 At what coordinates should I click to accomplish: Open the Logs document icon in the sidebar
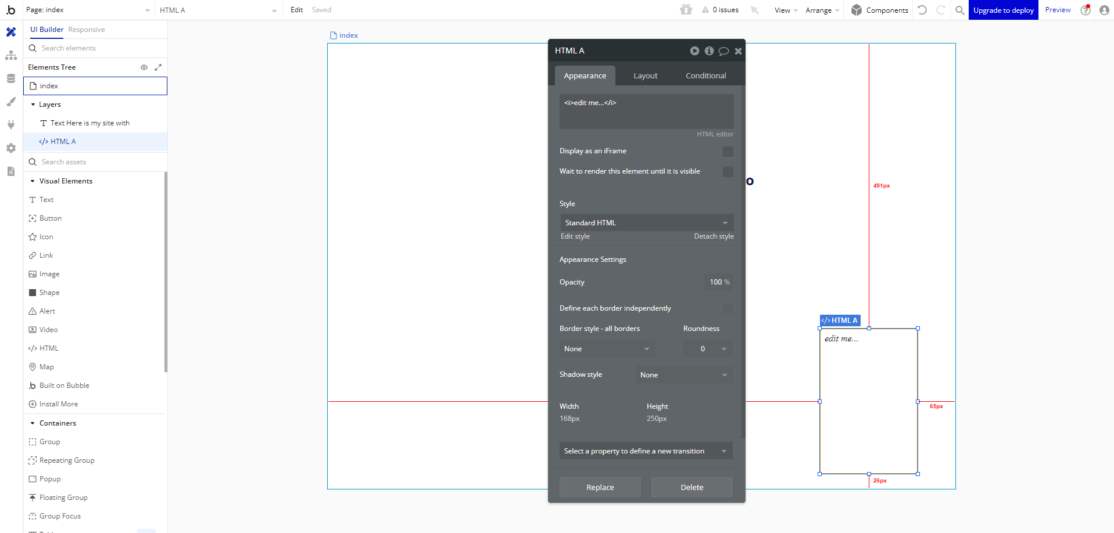click(11, 171)
